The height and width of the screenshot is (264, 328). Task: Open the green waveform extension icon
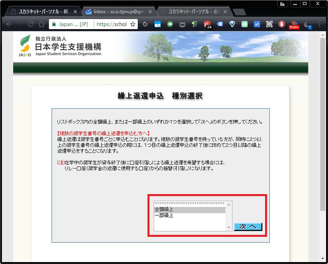(x=244, y=24)
